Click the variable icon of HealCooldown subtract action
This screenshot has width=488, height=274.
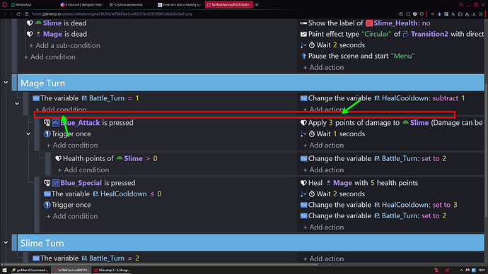coord(303,98)
